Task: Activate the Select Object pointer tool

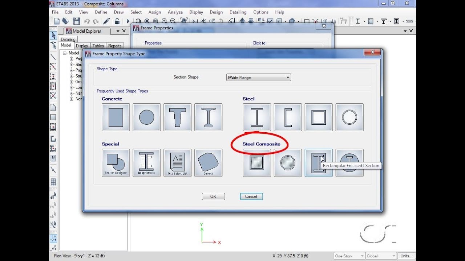Action: pyautogui.click(x=53, y=35)
